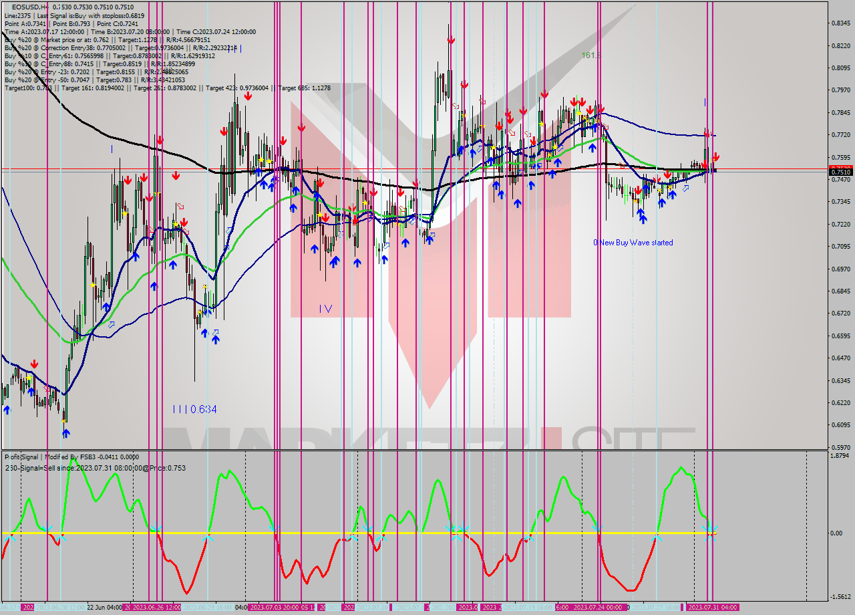Screen dimensions: 855x615
Task: Click the 1.8794 indicator scale value
Action: (840, 456)
